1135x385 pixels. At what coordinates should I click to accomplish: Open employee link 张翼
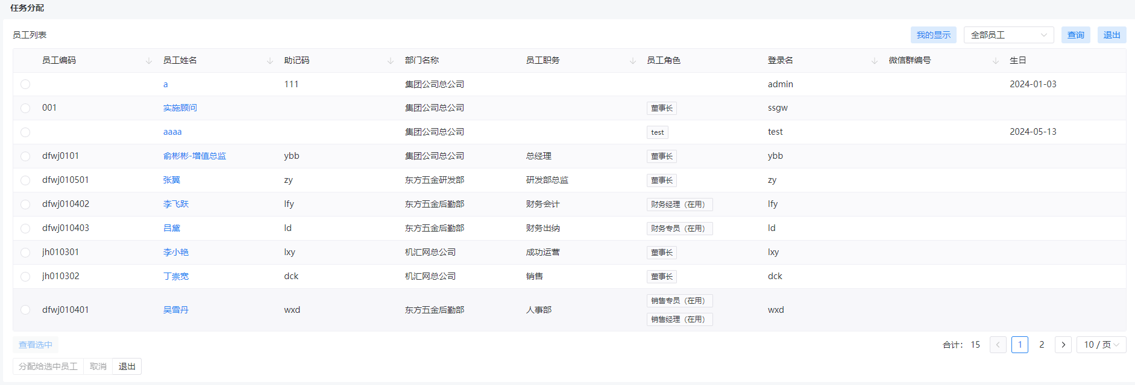pos(172,180)
